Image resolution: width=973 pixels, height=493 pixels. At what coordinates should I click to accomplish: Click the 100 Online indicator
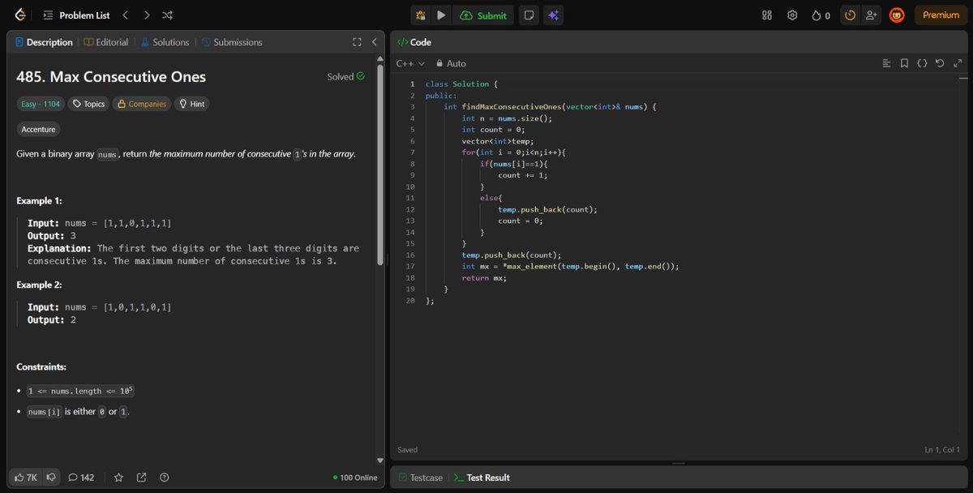tap(355, 478)
